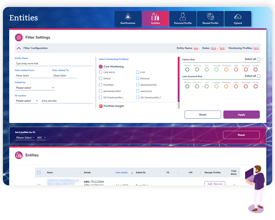Open the ASC sort order dropdown
This screenshot has height=220, width=275.
click(x=41, y=138)
